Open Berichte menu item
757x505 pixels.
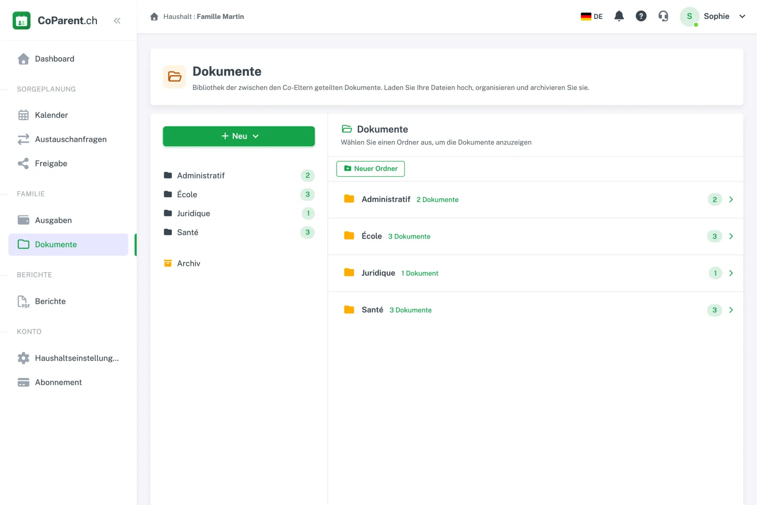click(68, 301)
